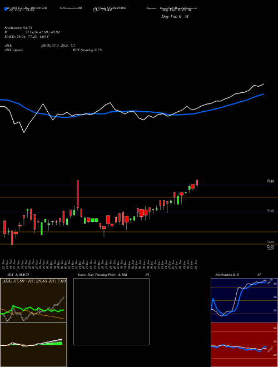The width and height of the screenshot is (278, 367).
Task: Open the blue Stochastics chart panel
Action: click(244, 300)
